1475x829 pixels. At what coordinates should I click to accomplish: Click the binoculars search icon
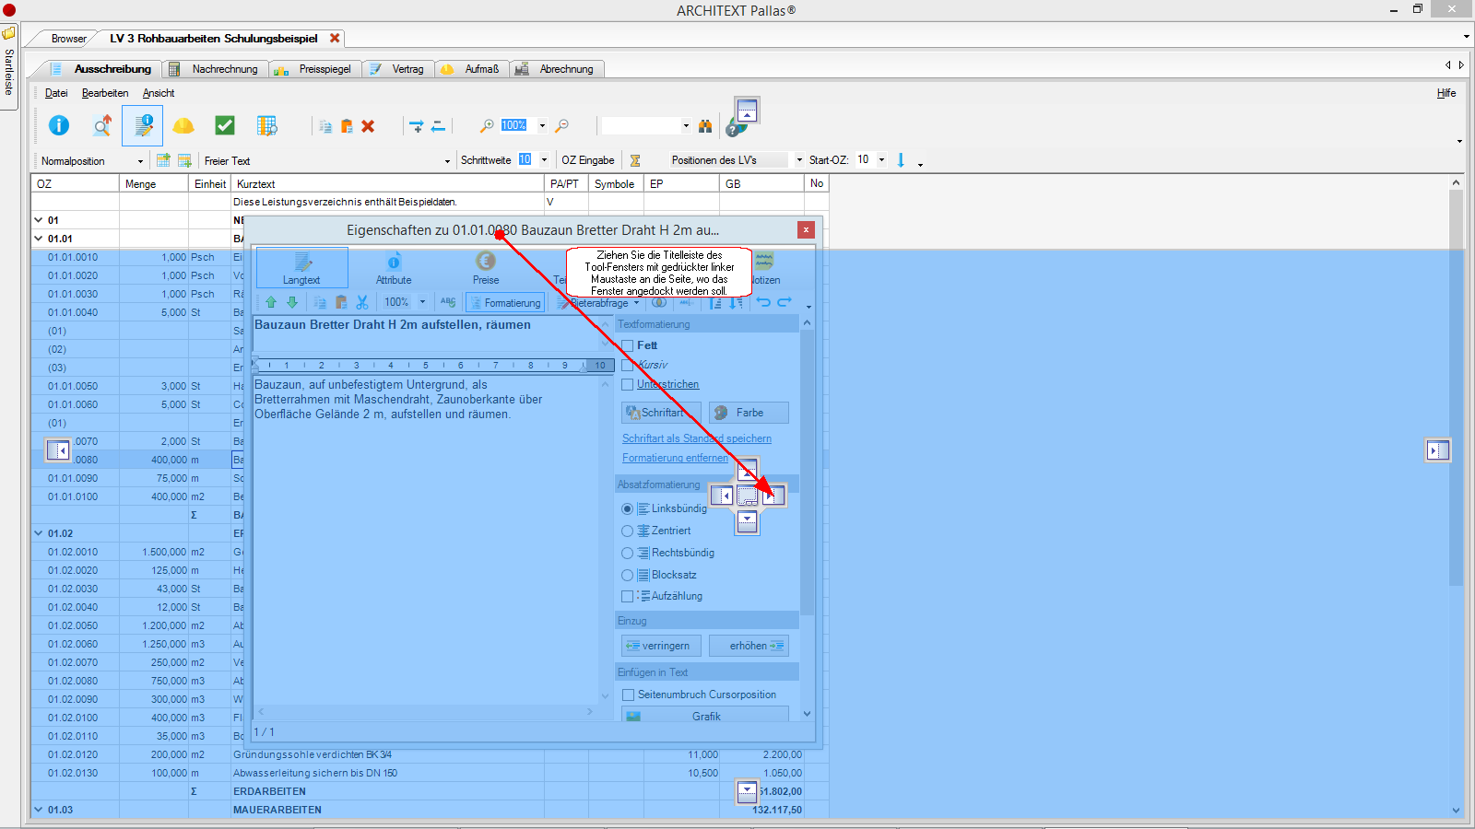[705, 125]
